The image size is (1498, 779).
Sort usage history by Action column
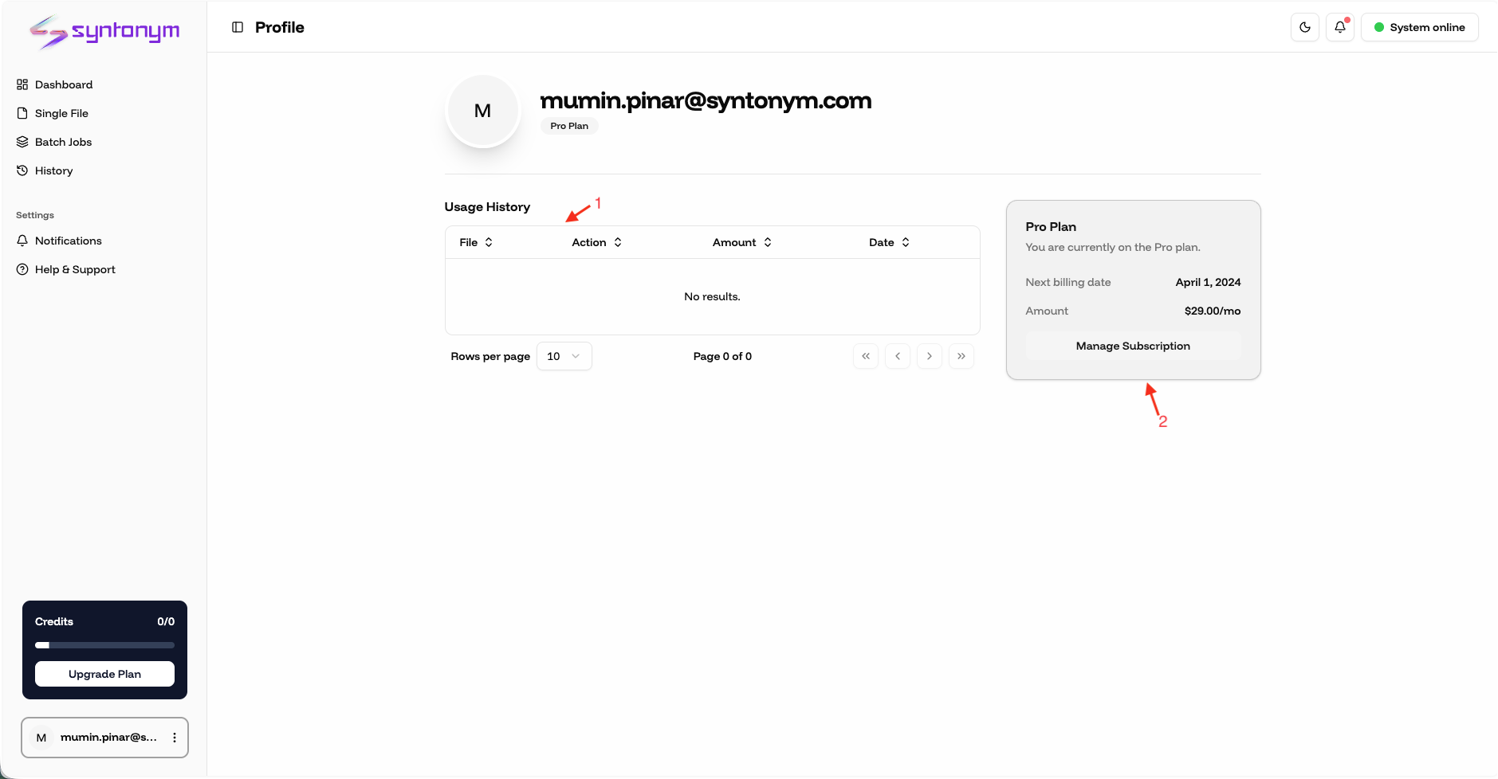coord(596,242)
